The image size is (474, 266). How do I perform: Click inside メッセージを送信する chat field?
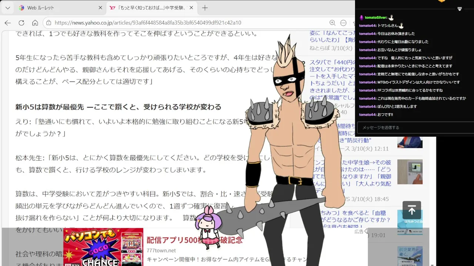(x=415, y=127)
